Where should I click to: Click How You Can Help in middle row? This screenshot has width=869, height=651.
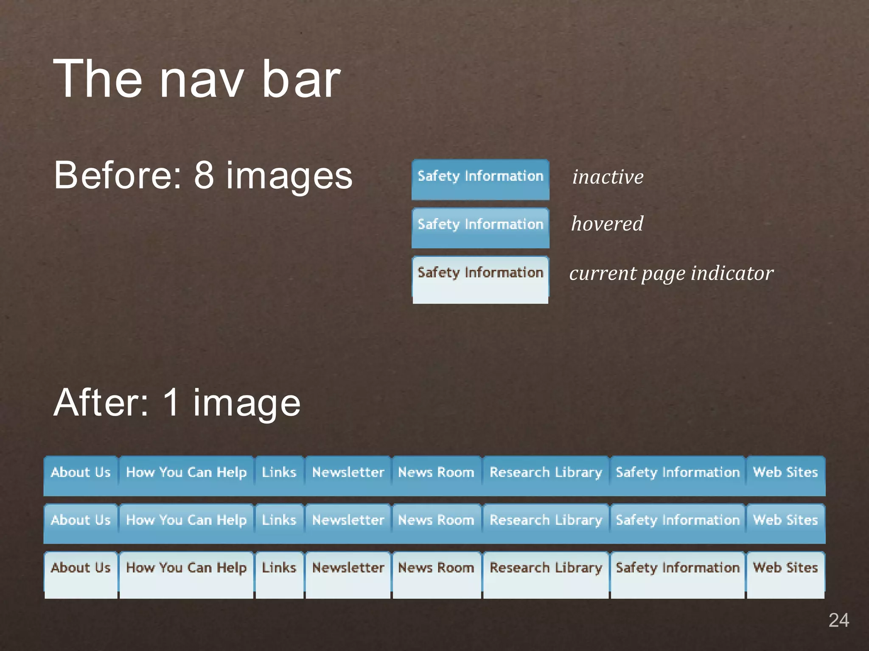coord(186,524)
